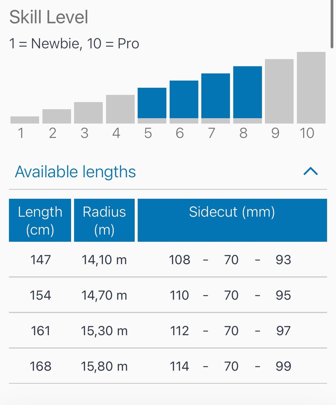Click skill level bar 3

click(x=89, y=113)
